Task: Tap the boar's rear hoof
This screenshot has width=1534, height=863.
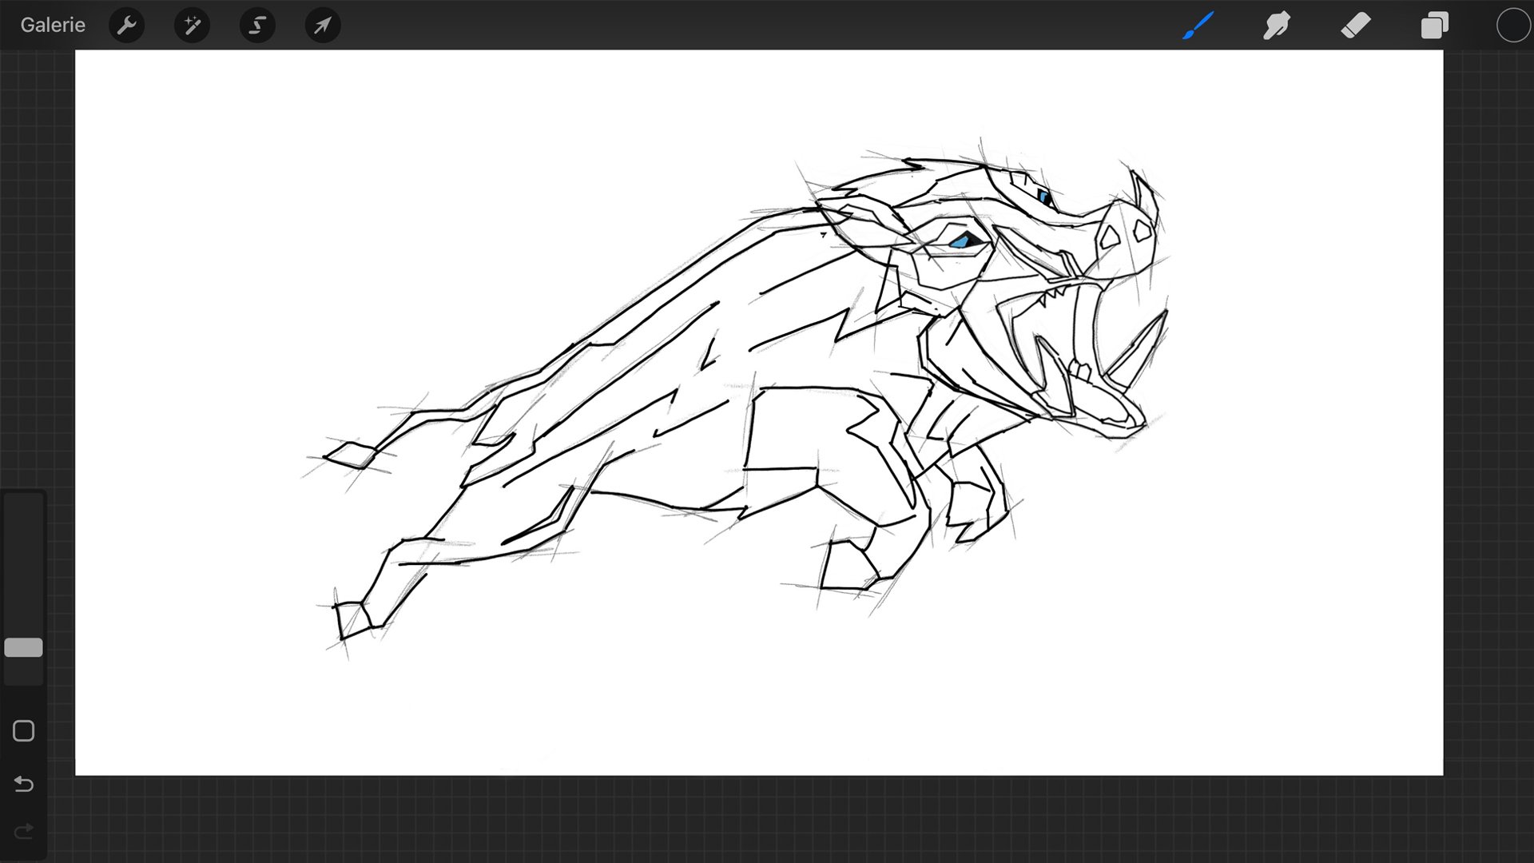Action: point(354,620)
